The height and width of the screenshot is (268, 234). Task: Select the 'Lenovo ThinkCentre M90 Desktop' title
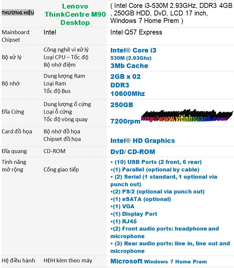(x=75, y=14)
